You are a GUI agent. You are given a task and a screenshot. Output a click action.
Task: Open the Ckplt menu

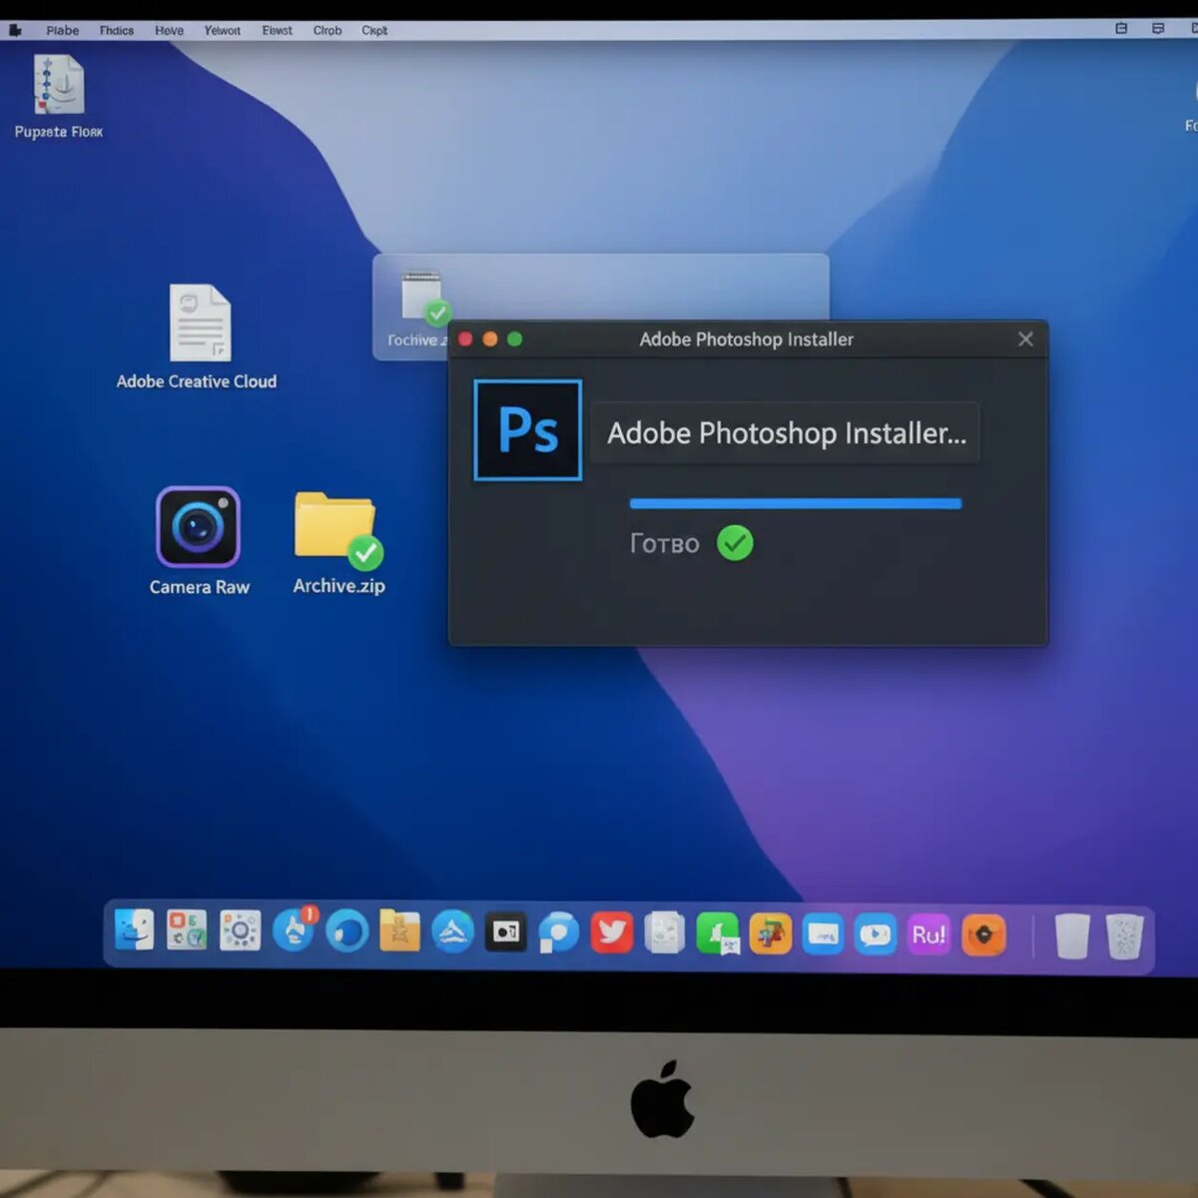click(x=374, y=30)
